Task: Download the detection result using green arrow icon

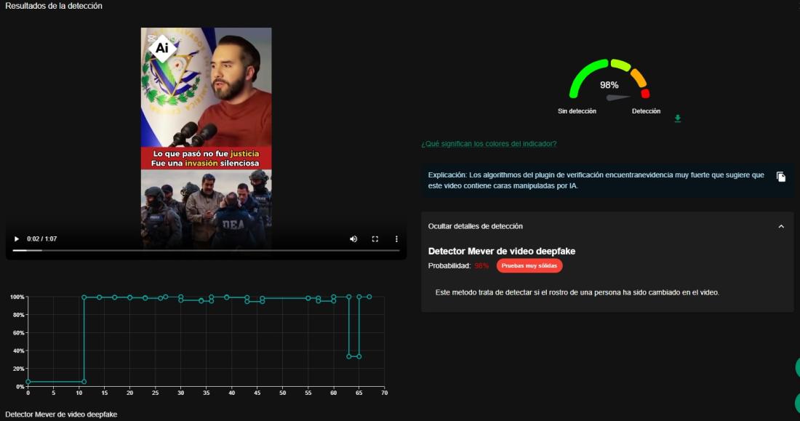Action: point(678,119)
